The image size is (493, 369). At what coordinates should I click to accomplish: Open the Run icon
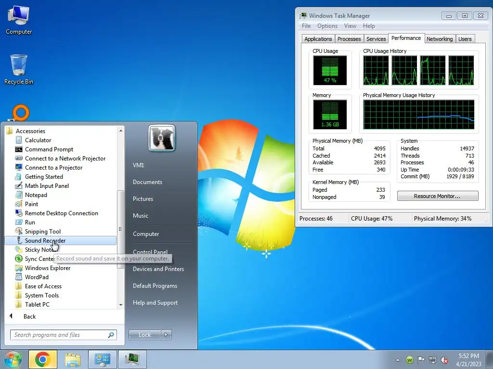pos(19,222)
